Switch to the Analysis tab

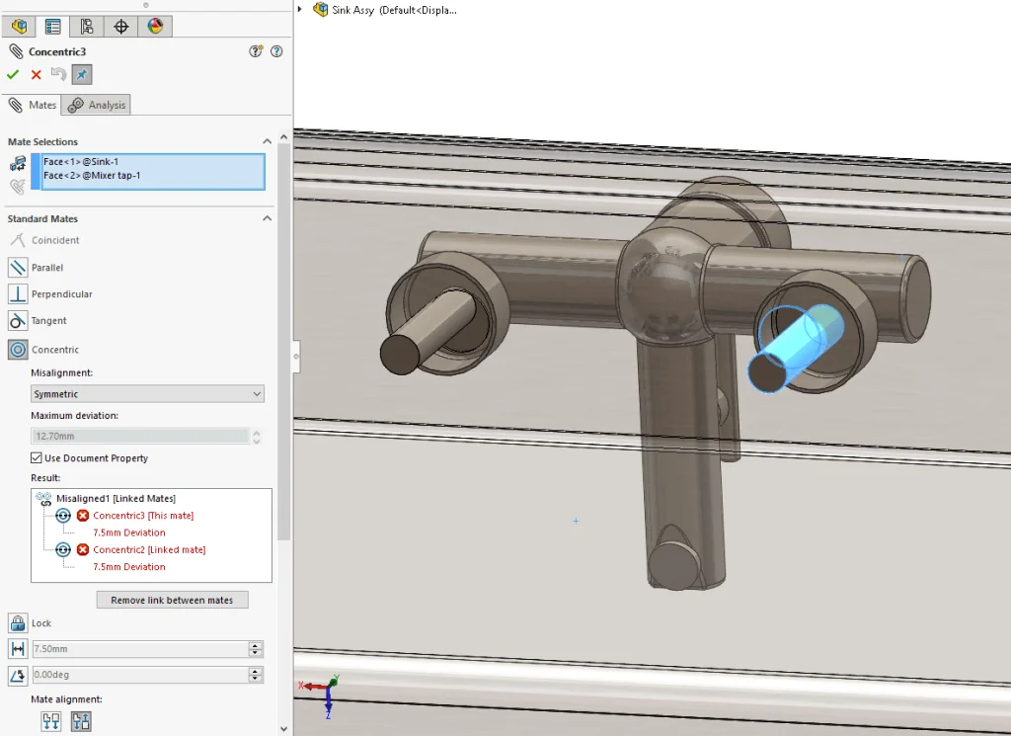tap(97, 105)
